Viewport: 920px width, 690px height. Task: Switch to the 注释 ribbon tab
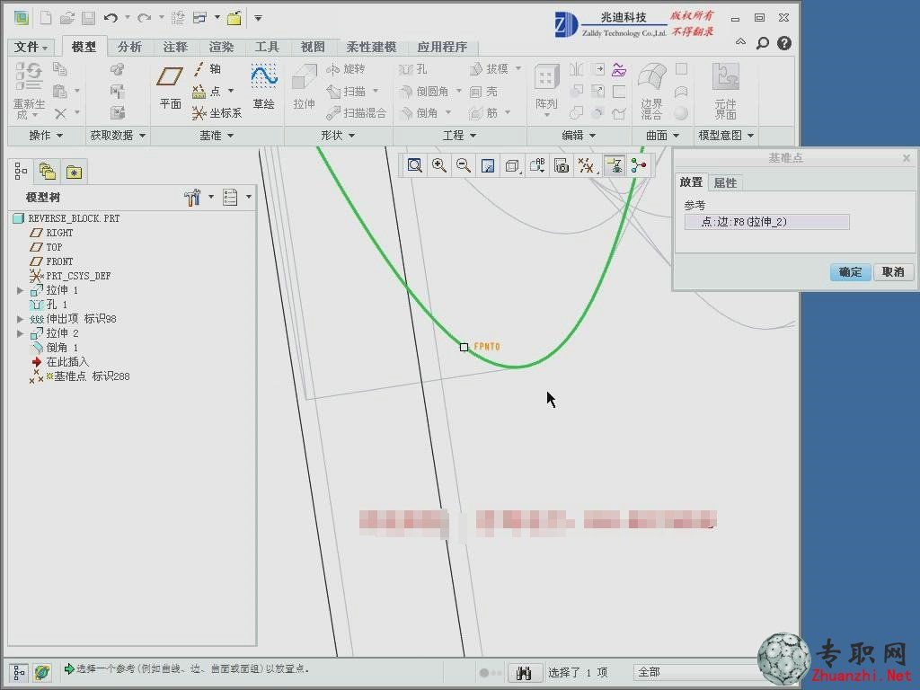[175, 47]
